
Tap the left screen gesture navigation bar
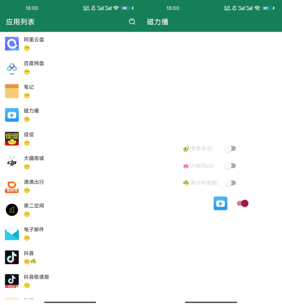pos(70,302)
